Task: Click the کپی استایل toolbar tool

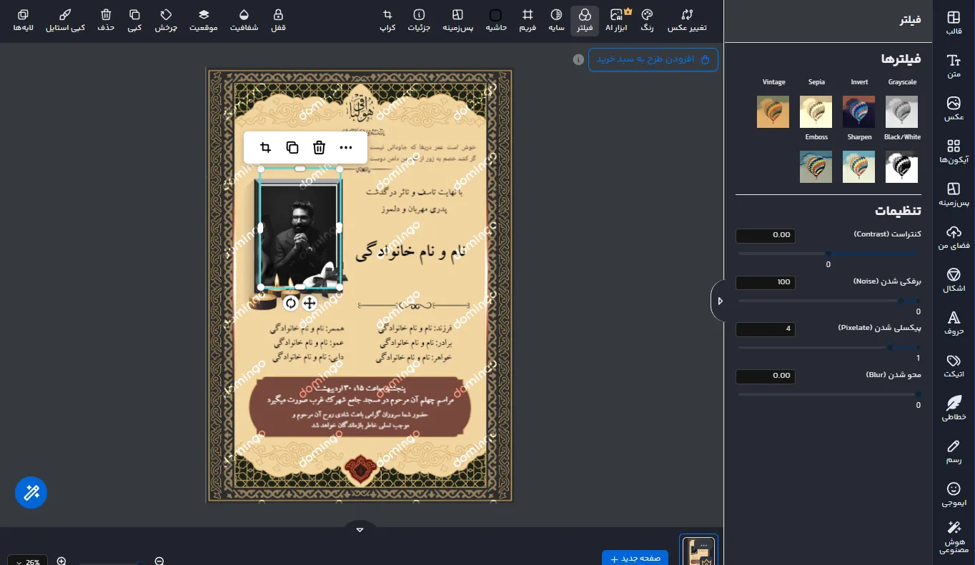Action: 65,20
